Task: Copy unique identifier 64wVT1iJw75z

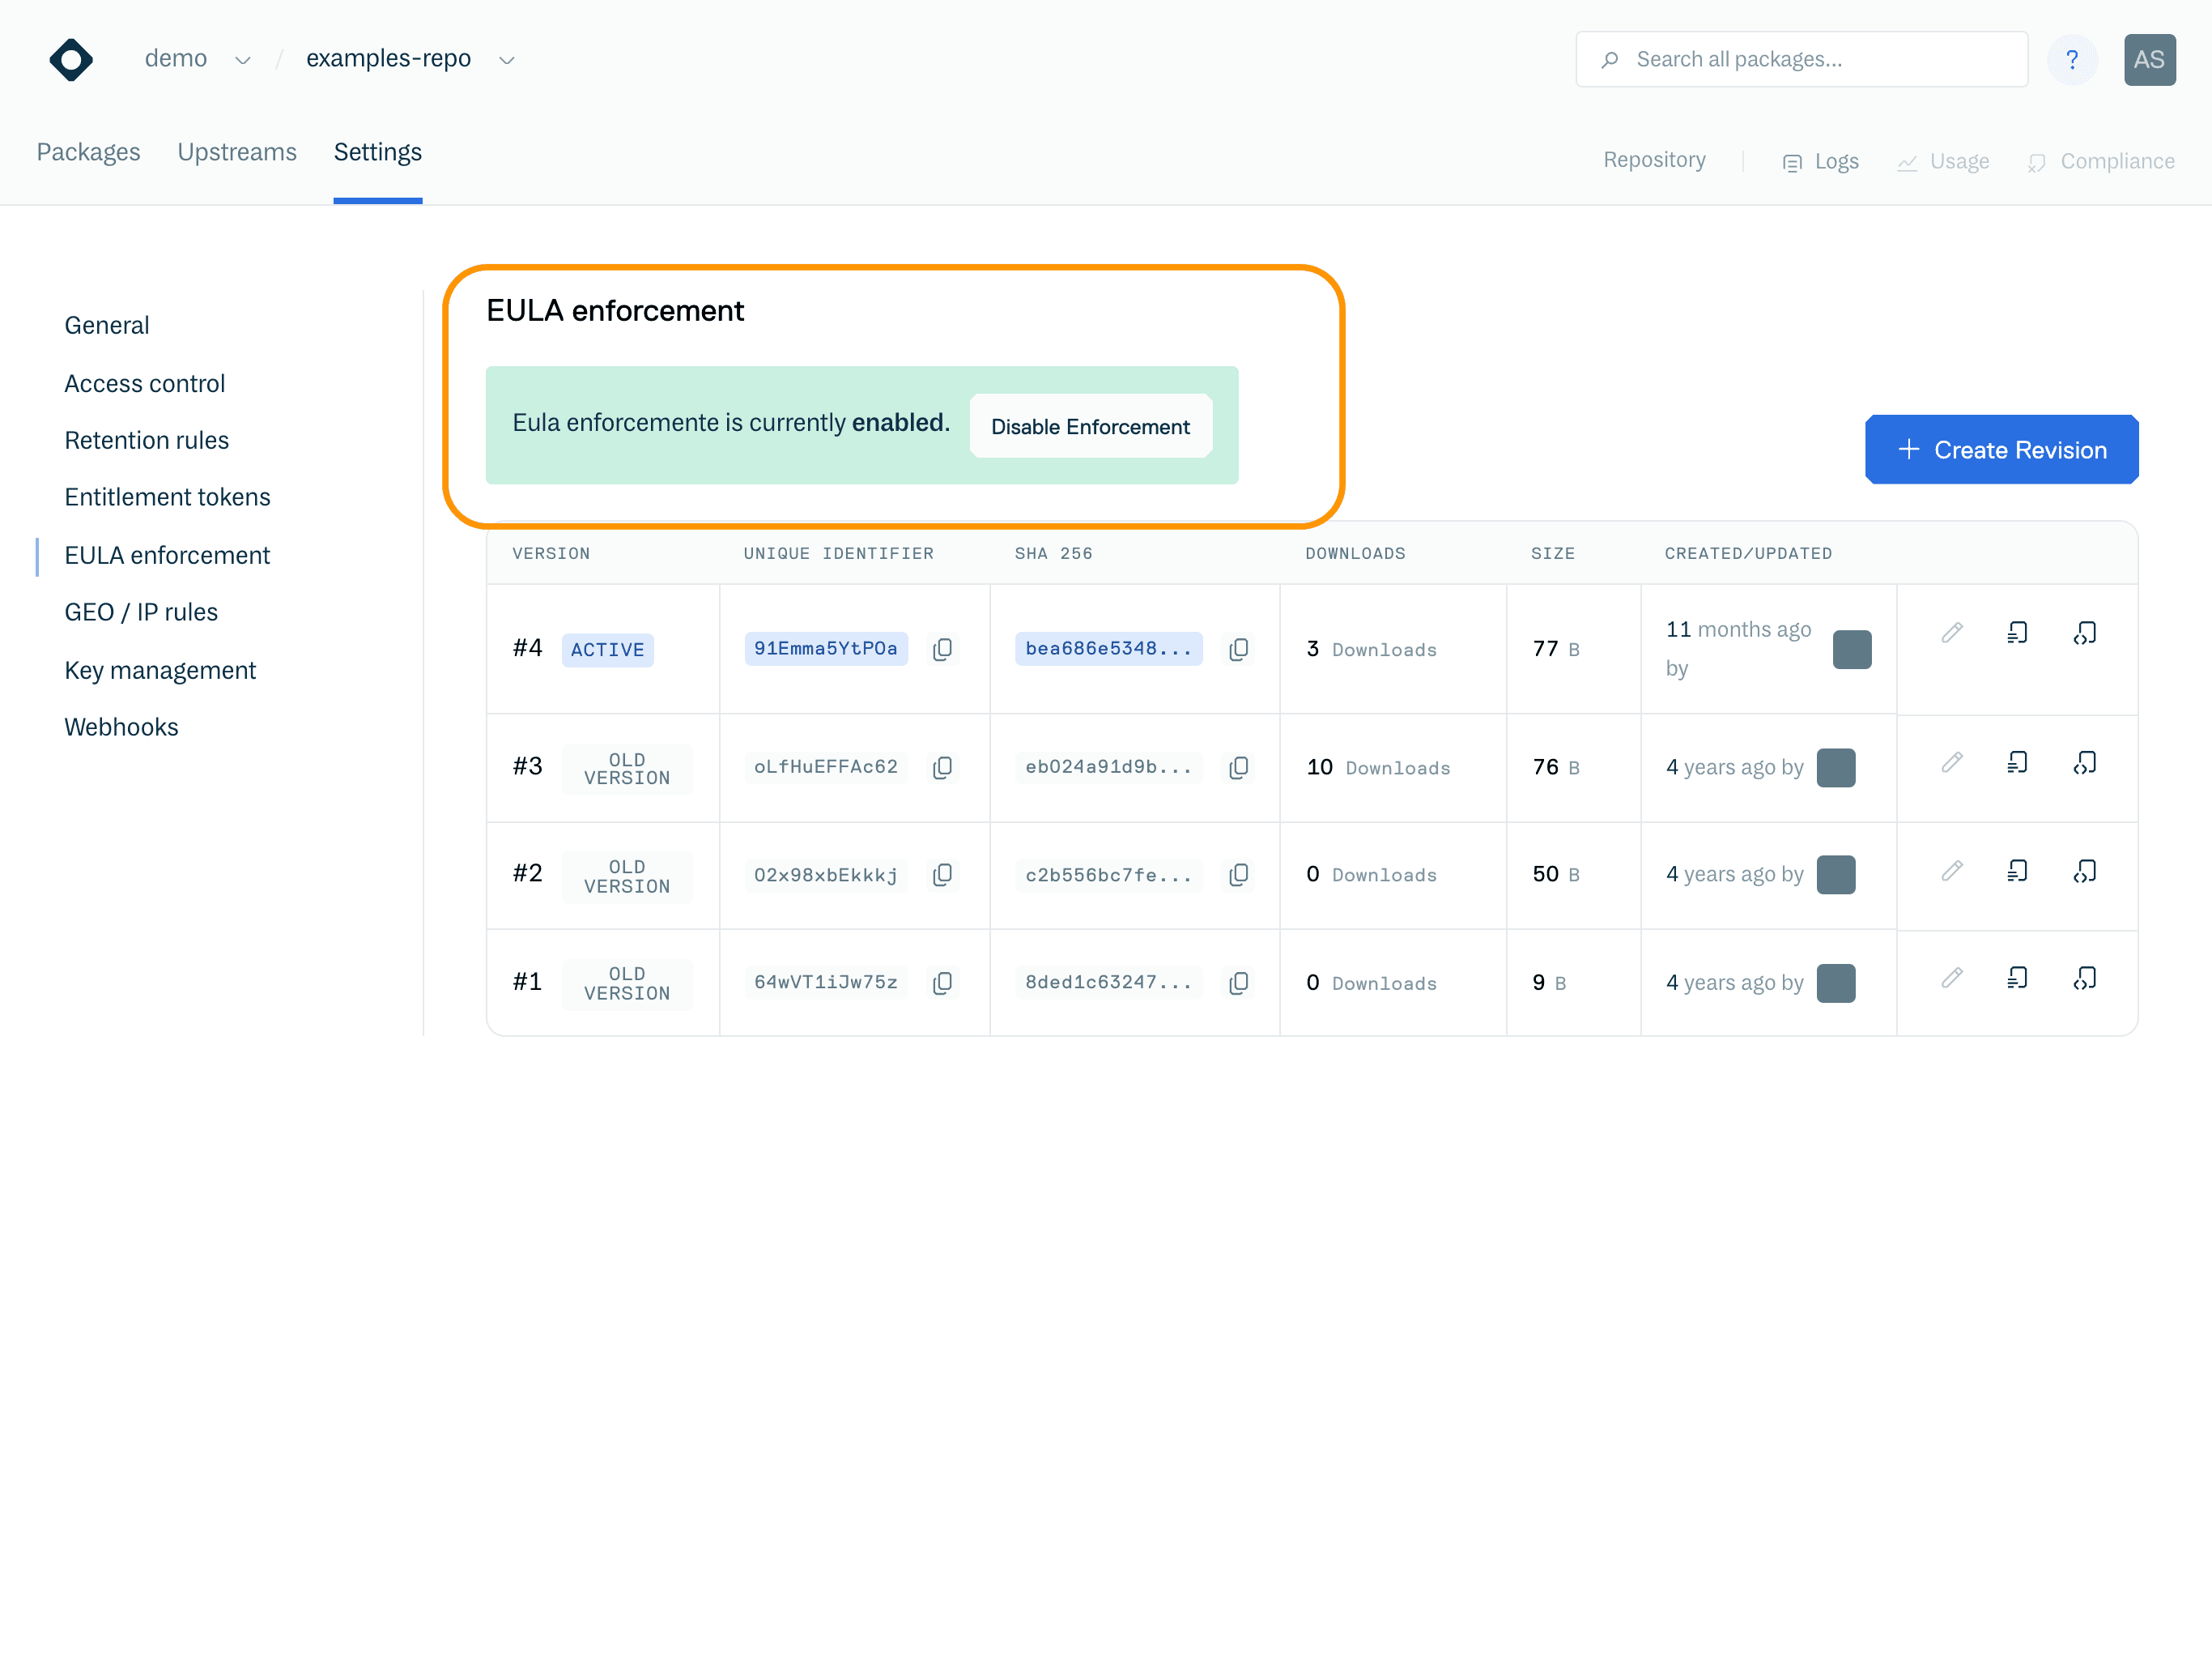Action: 942,983
